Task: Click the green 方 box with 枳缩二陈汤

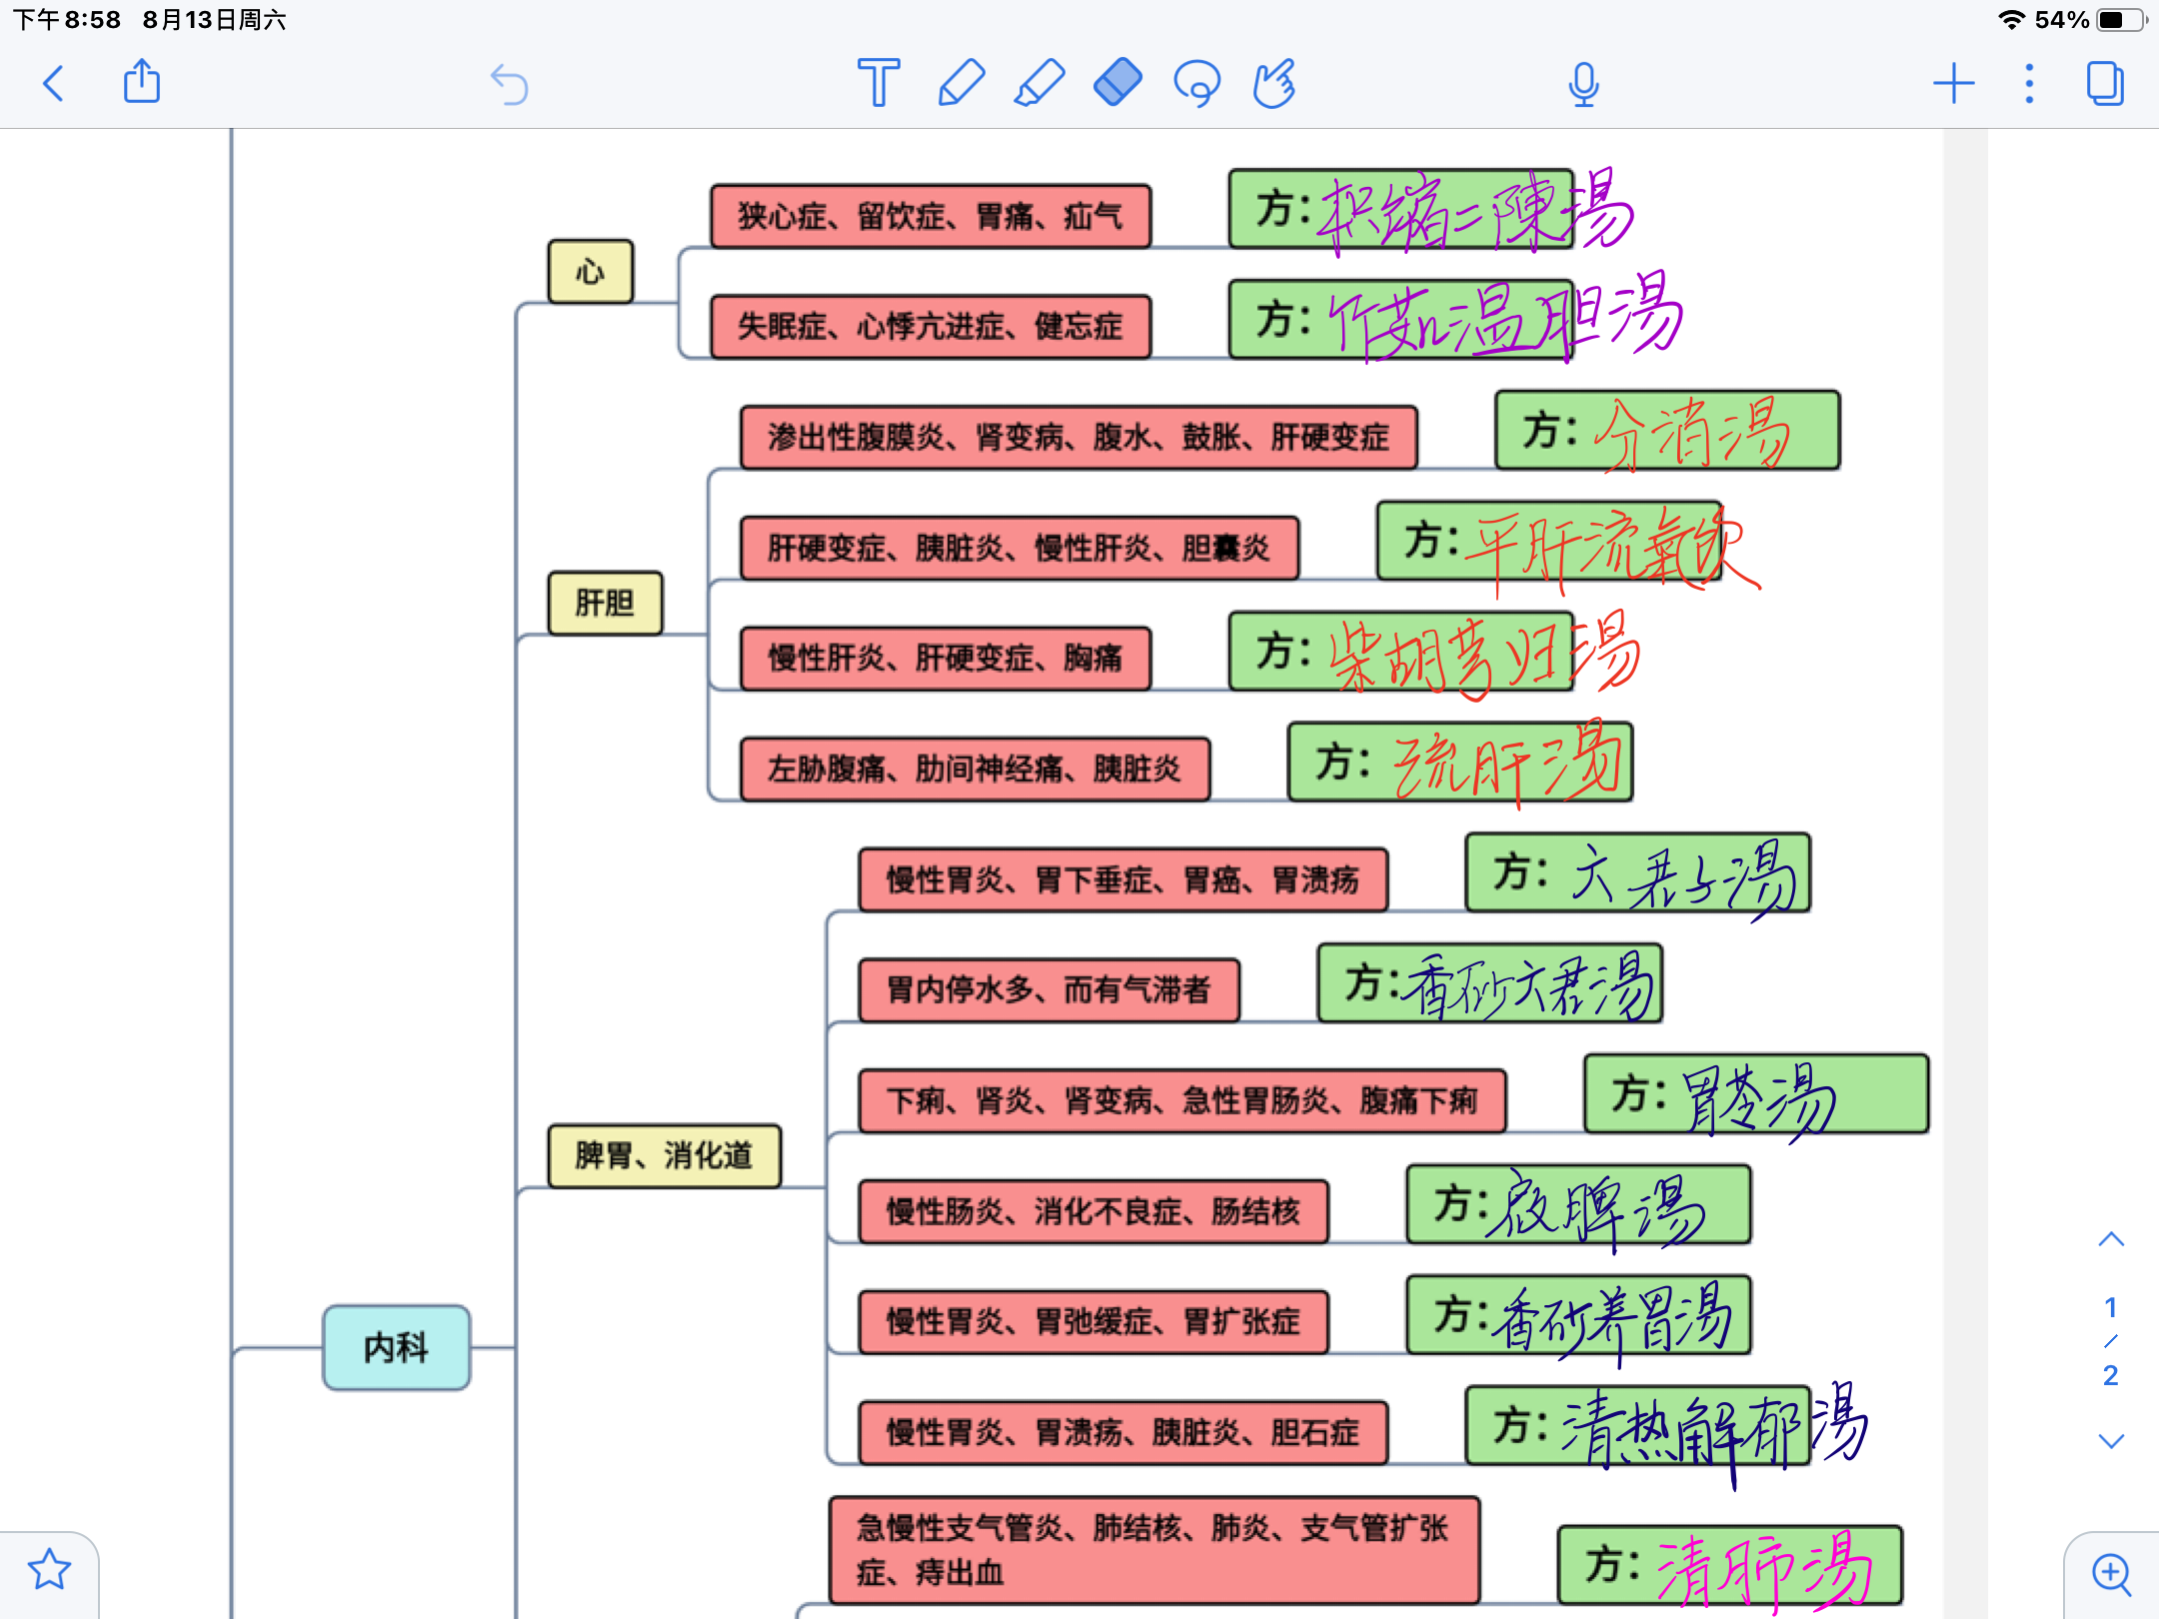Action: 1400,209
